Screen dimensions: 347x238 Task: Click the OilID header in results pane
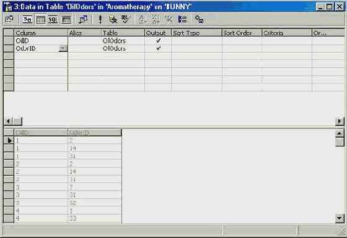coord(41,132)
